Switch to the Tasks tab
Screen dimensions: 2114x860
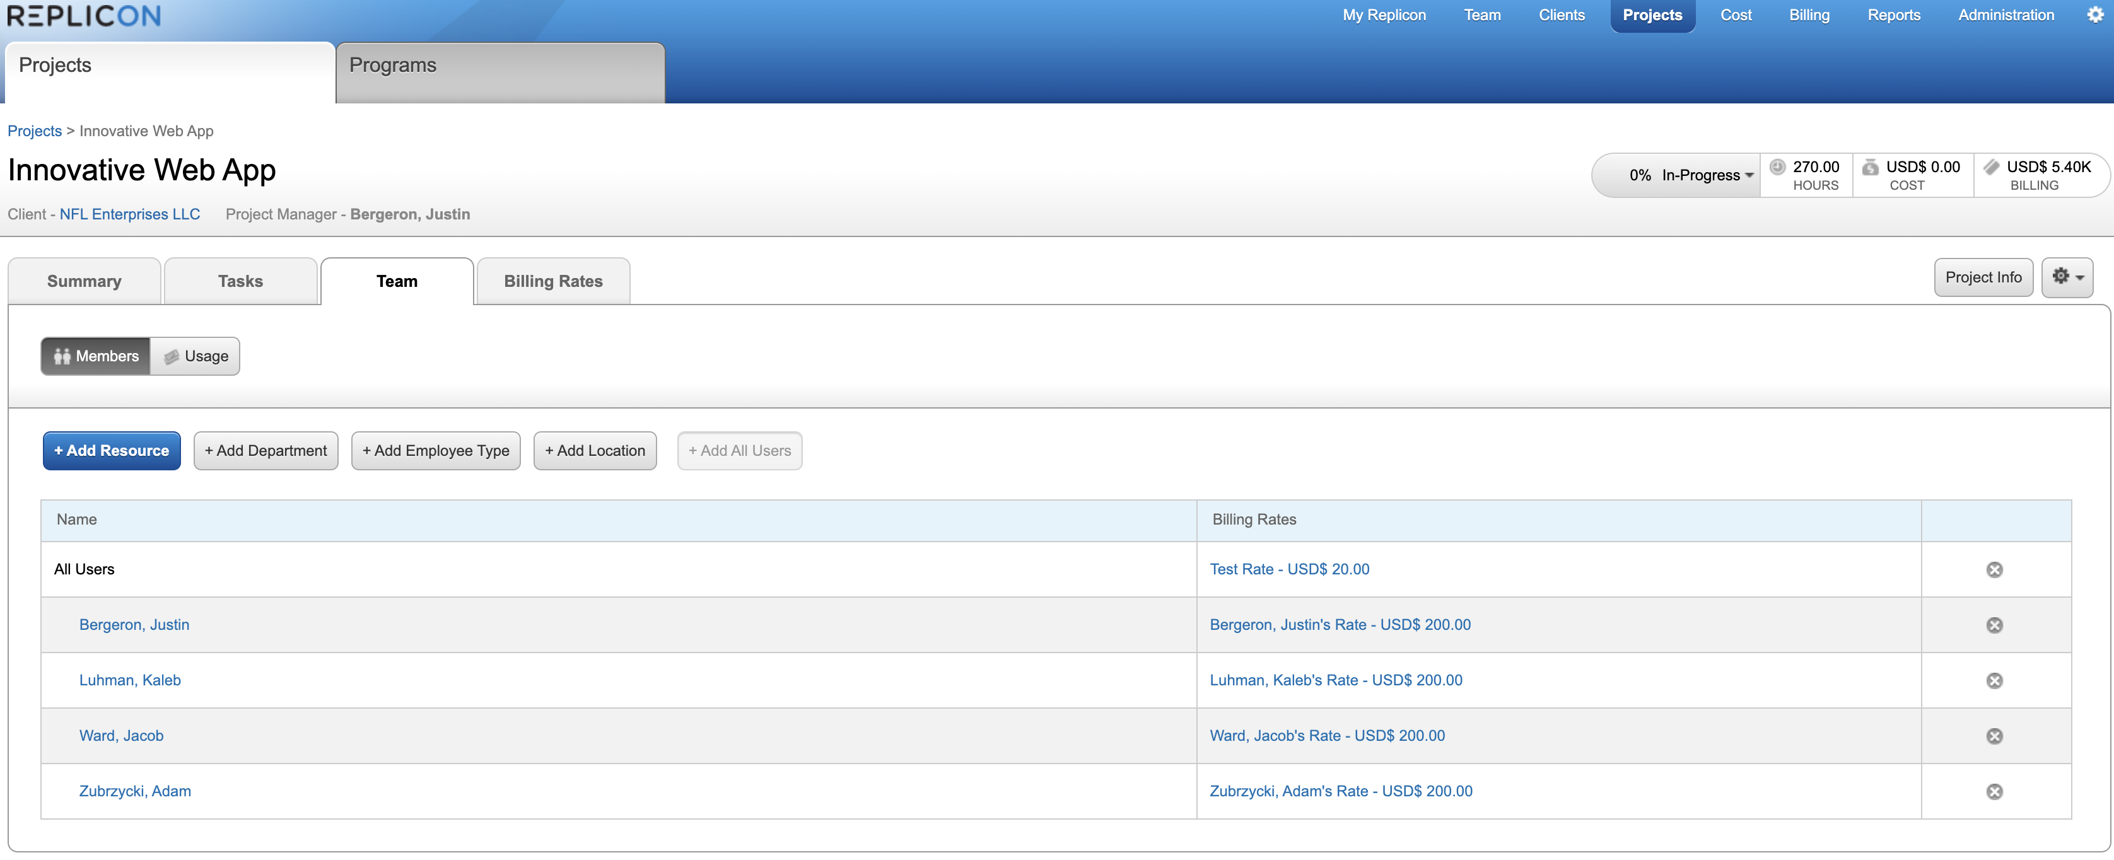(x=240, y=281)
